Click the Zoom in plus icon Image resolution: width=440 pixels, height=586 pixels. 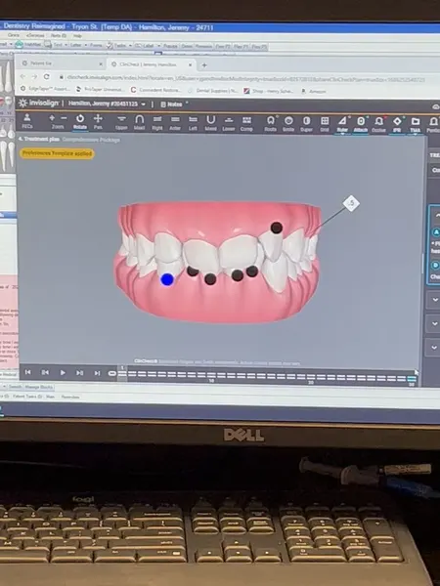52,118
